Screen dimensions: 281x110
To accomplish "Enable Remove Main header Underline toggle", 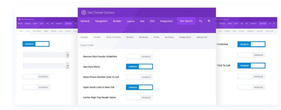I will pos(140,57).
